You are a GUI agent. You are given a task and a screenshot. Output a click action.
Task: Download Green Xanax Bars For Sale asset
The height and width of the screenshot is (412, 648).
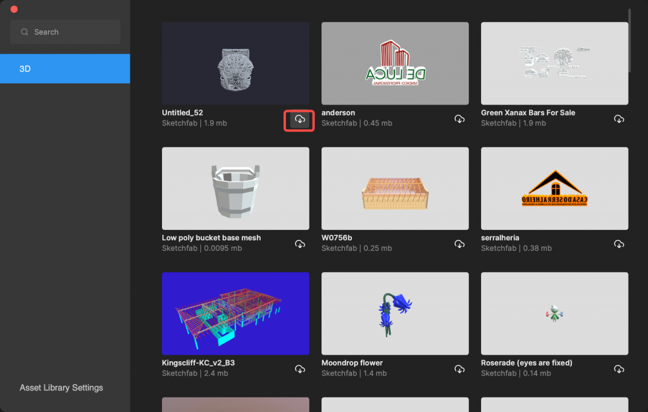tap(619, 120)
